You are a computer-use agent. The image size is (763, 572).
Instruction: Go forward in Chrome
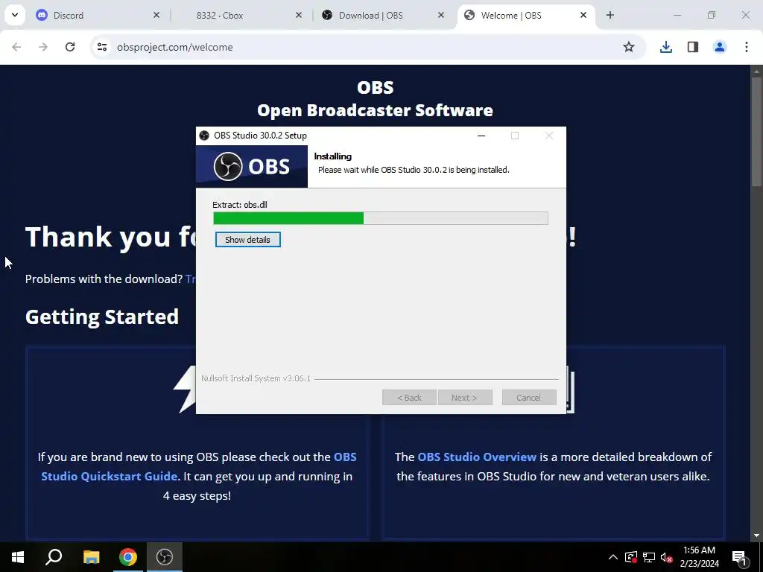(x=43, y=47)
